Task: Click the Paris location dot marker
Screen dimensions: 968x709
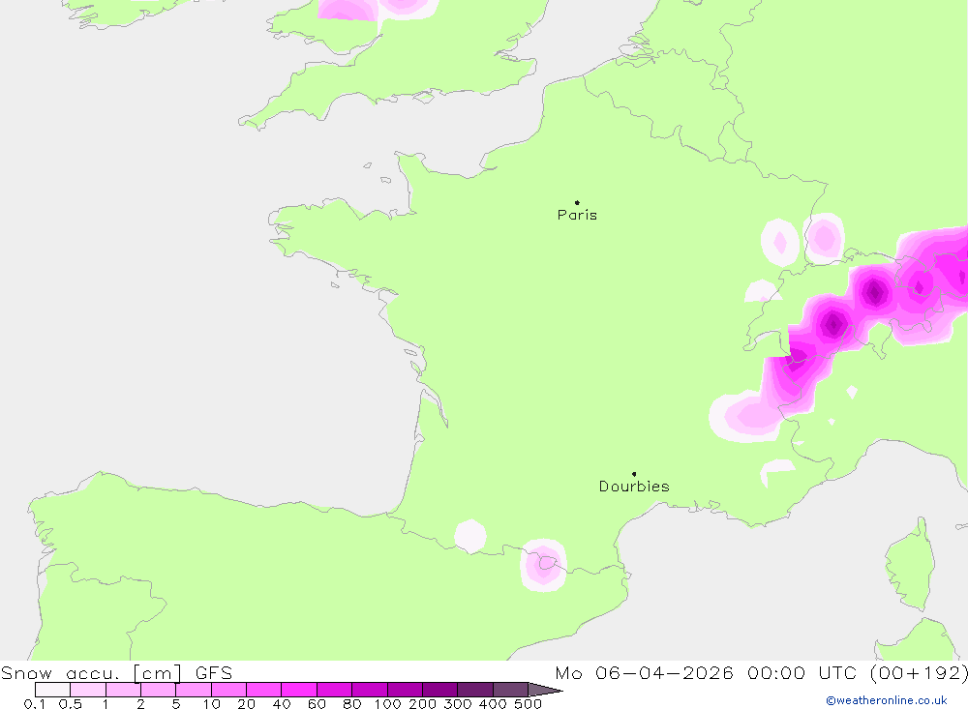Action: pyautogui.click(x=577, y=202)
